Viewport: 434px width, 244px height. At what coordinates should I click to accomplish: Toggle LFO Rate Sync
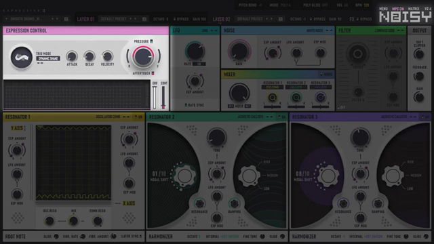[186, 105]
